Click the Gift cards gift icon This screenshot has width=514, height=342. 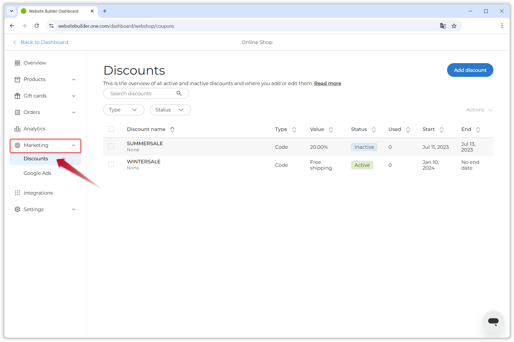pyautogui.click(x=17, y=96)
